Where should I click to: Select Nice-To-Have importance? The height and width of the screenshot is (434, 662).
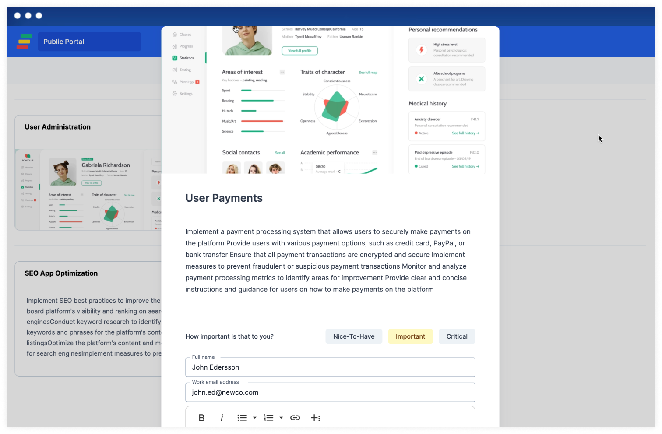point(354,336)
